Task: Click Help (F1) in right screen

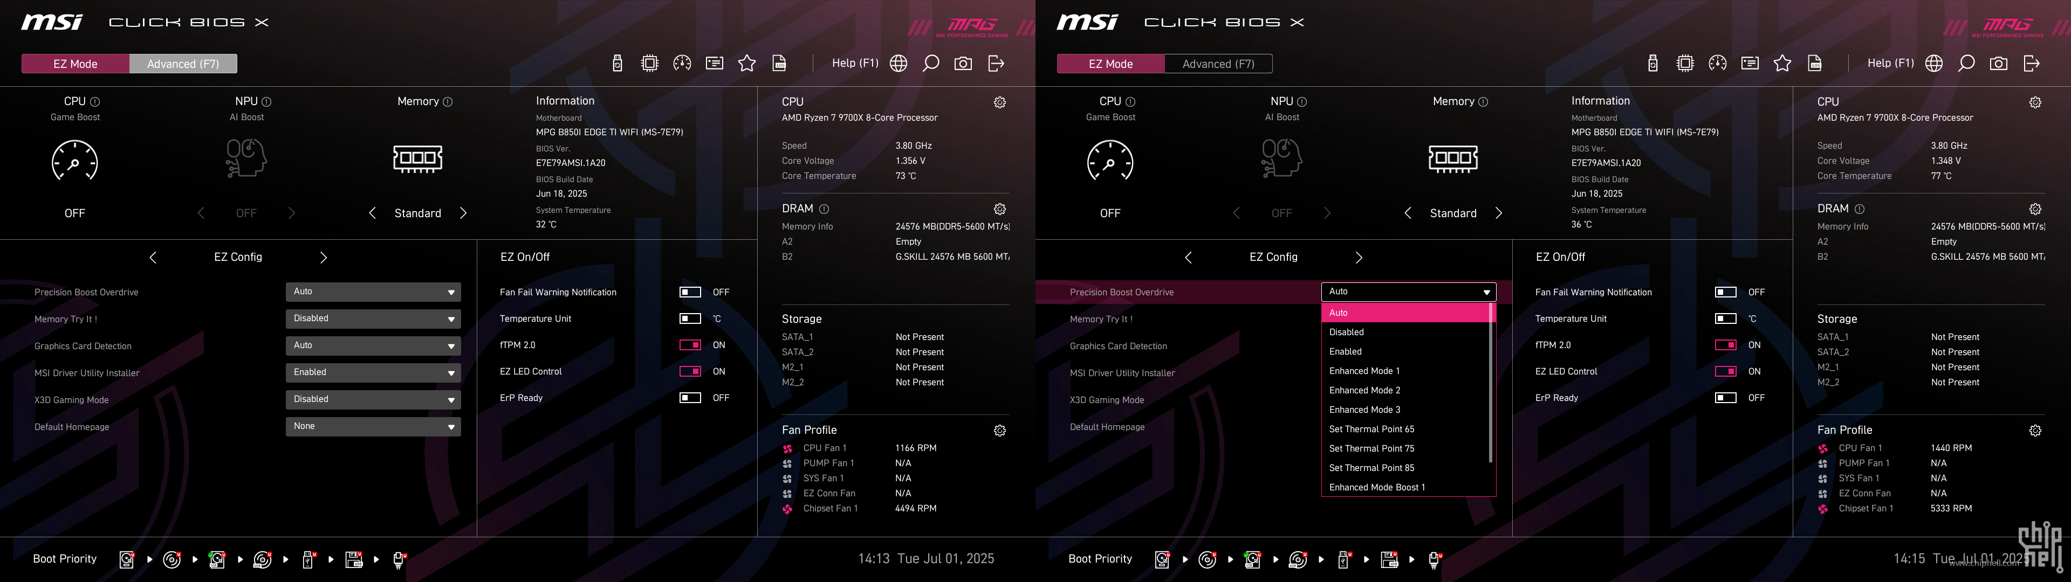Action: pyautogui.click(x=1890, y=63)
